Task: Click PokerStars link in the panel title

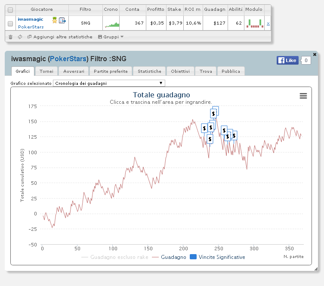Action: tap(68, 59)
